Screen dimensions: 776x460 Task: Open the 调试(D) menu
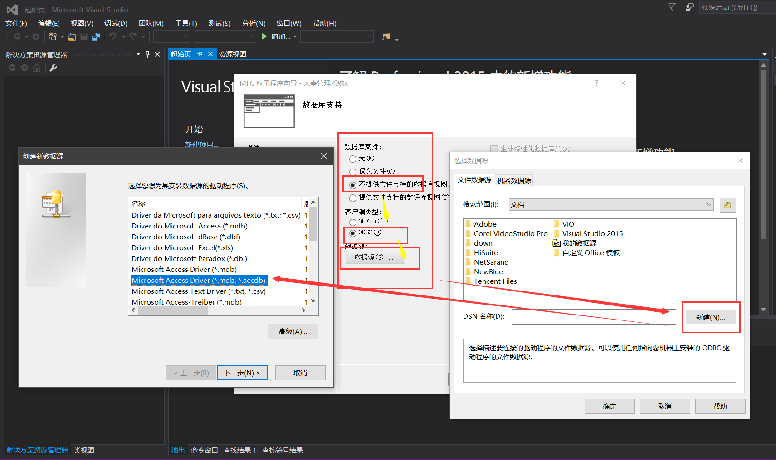click(116, 23)
